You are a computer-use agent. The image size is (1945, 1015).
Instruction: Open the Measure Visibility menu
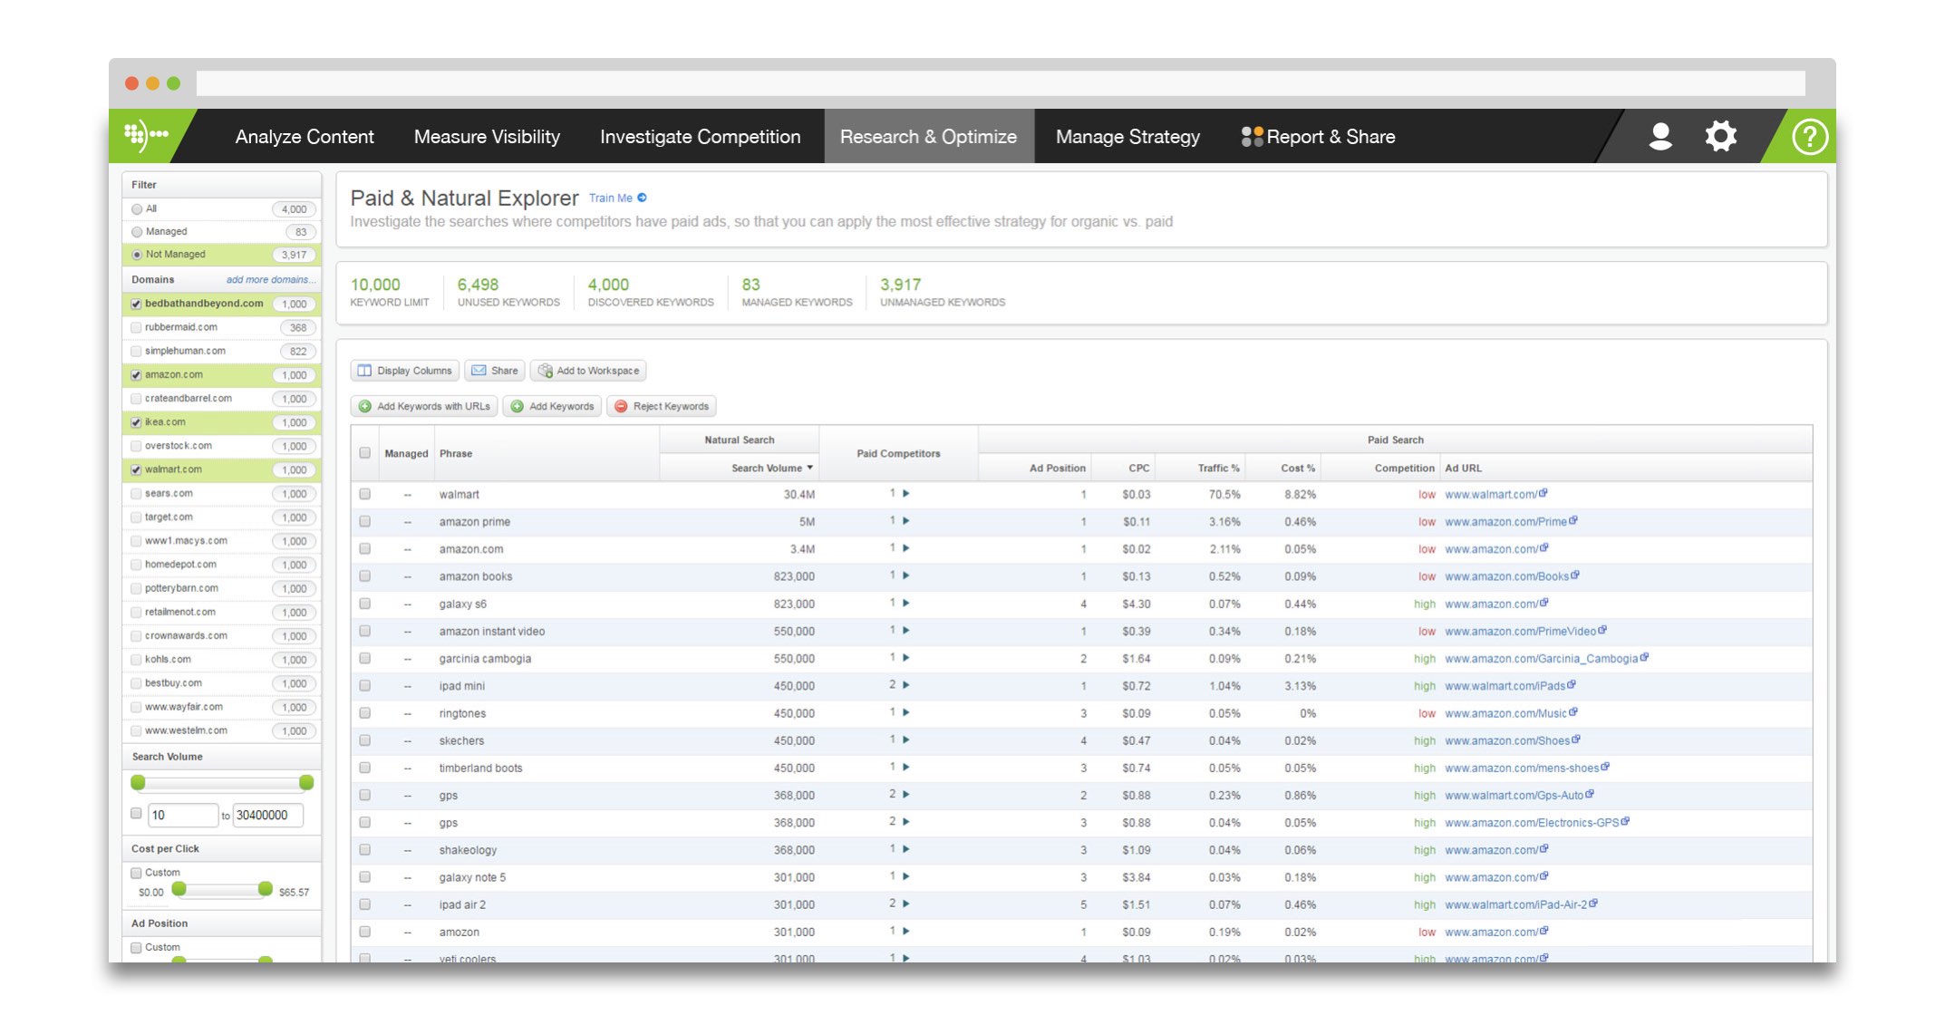487,137
